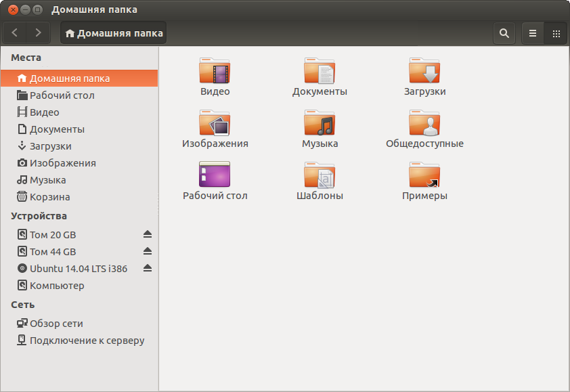Select the Видео folder icon
570x392 pixels.
tap(215, 70)
